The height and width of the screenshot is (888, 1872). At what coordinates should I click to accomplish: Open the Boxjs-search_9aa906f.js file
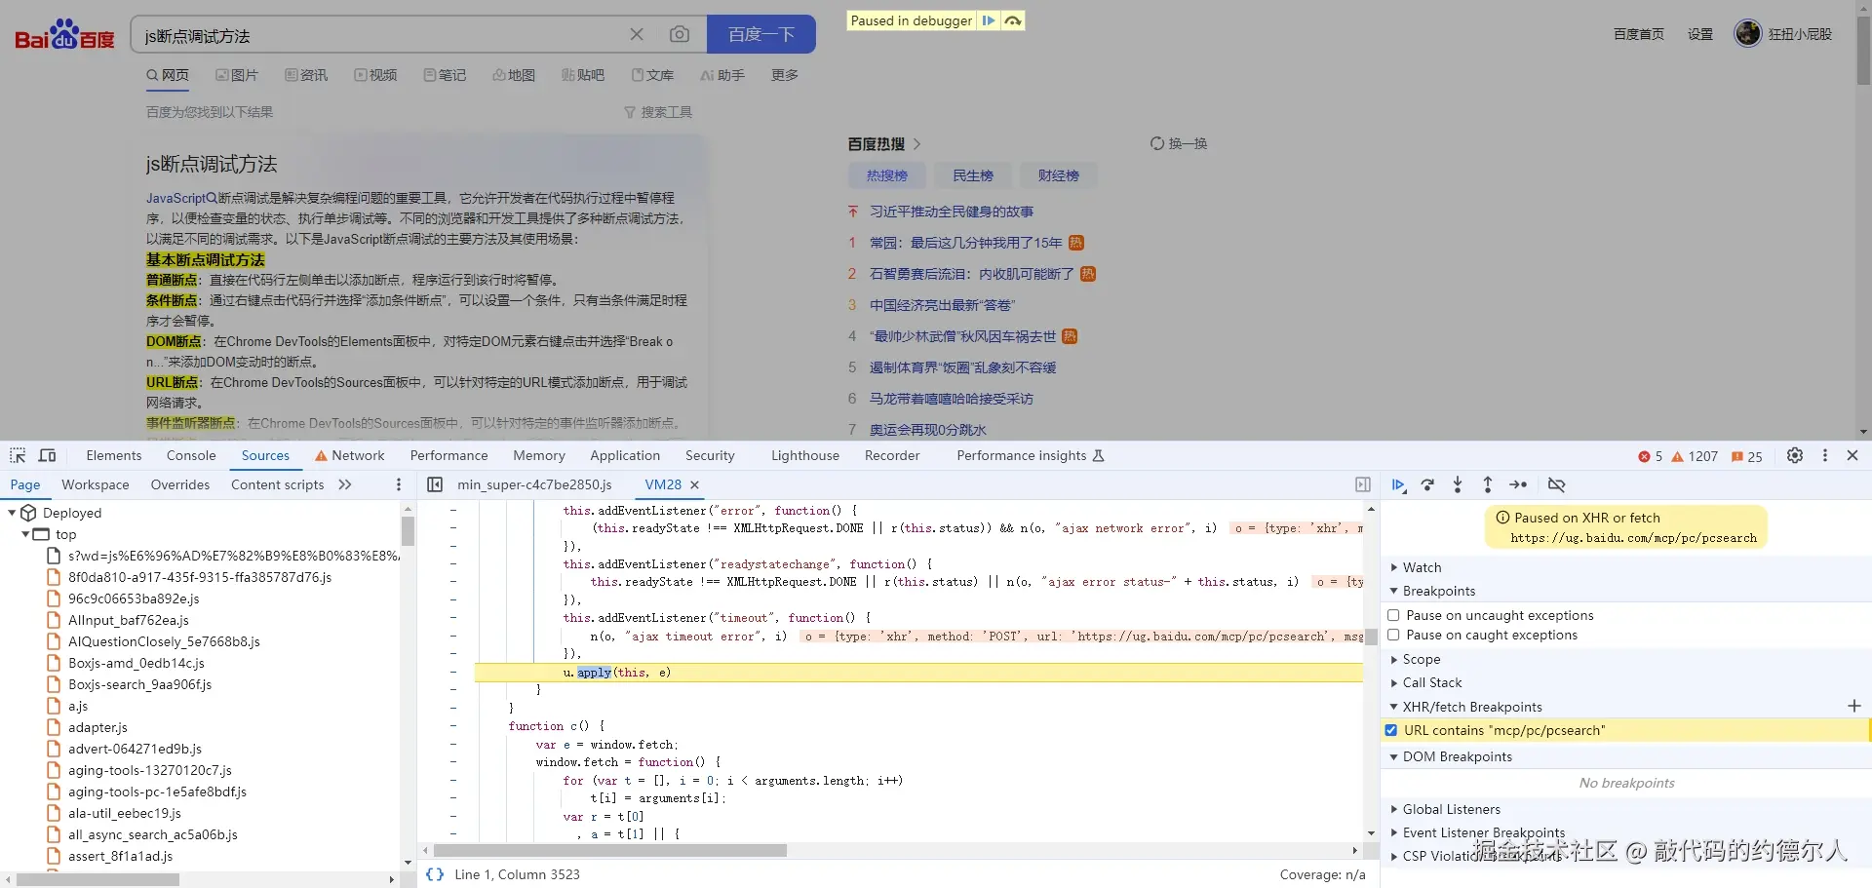tap(139, 684)
